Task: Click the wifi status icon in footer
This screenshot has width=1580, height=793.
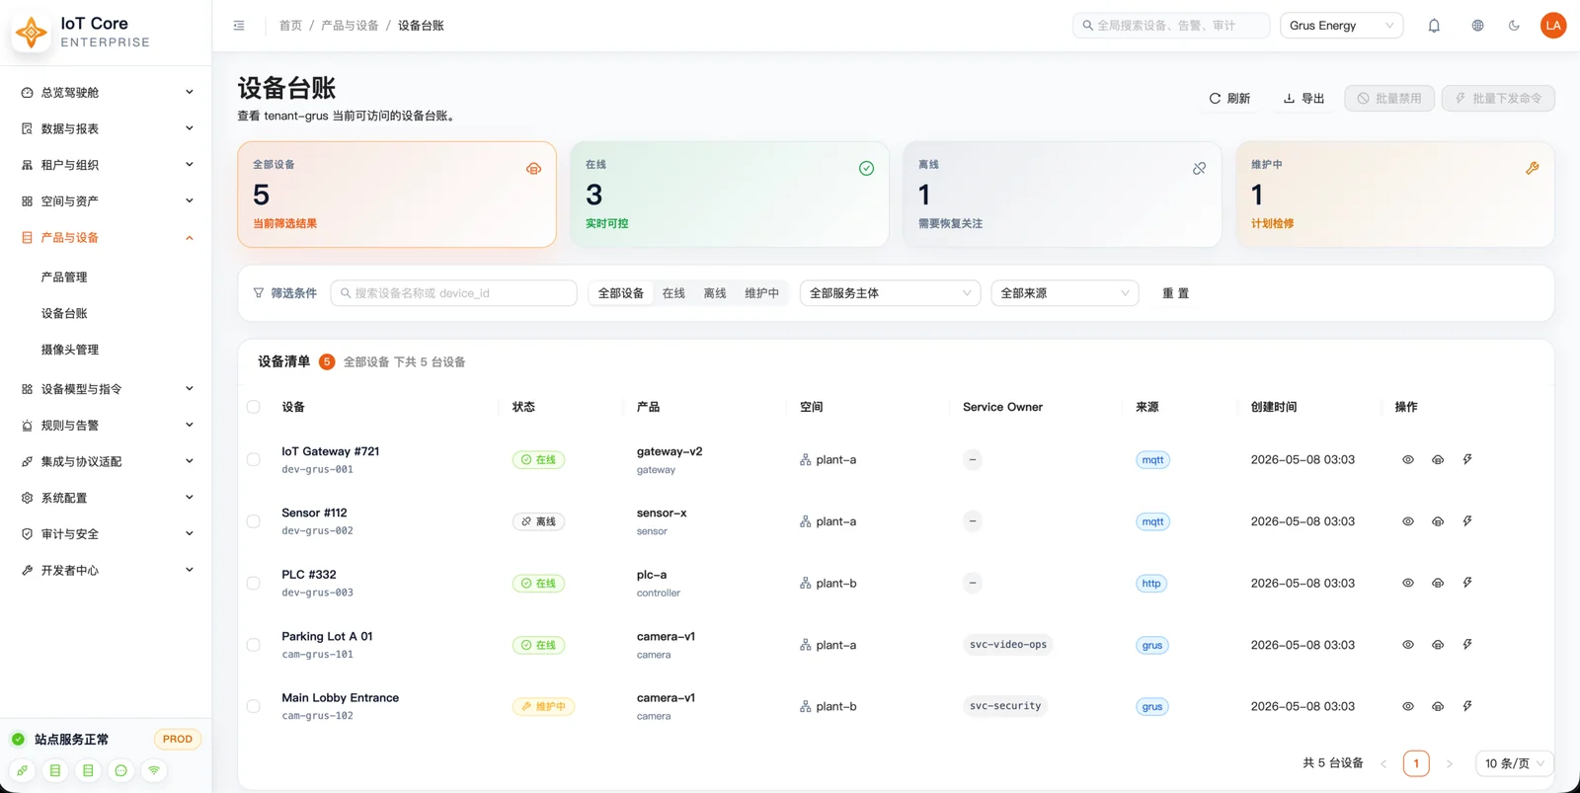Action: [154, 770]
